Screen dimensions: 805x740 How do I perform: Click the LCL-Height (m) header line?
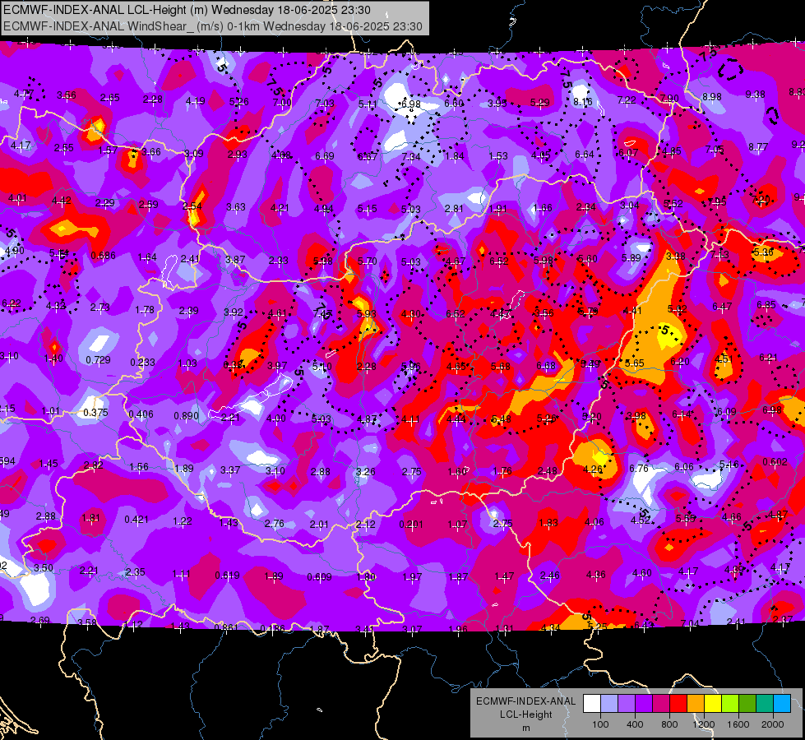click(x=187, y=10)
